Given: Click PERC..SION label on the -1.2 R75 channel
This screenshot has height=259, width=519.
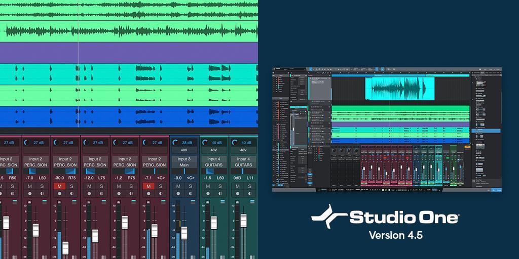Looking at the screenshot, I should (125, 165).
